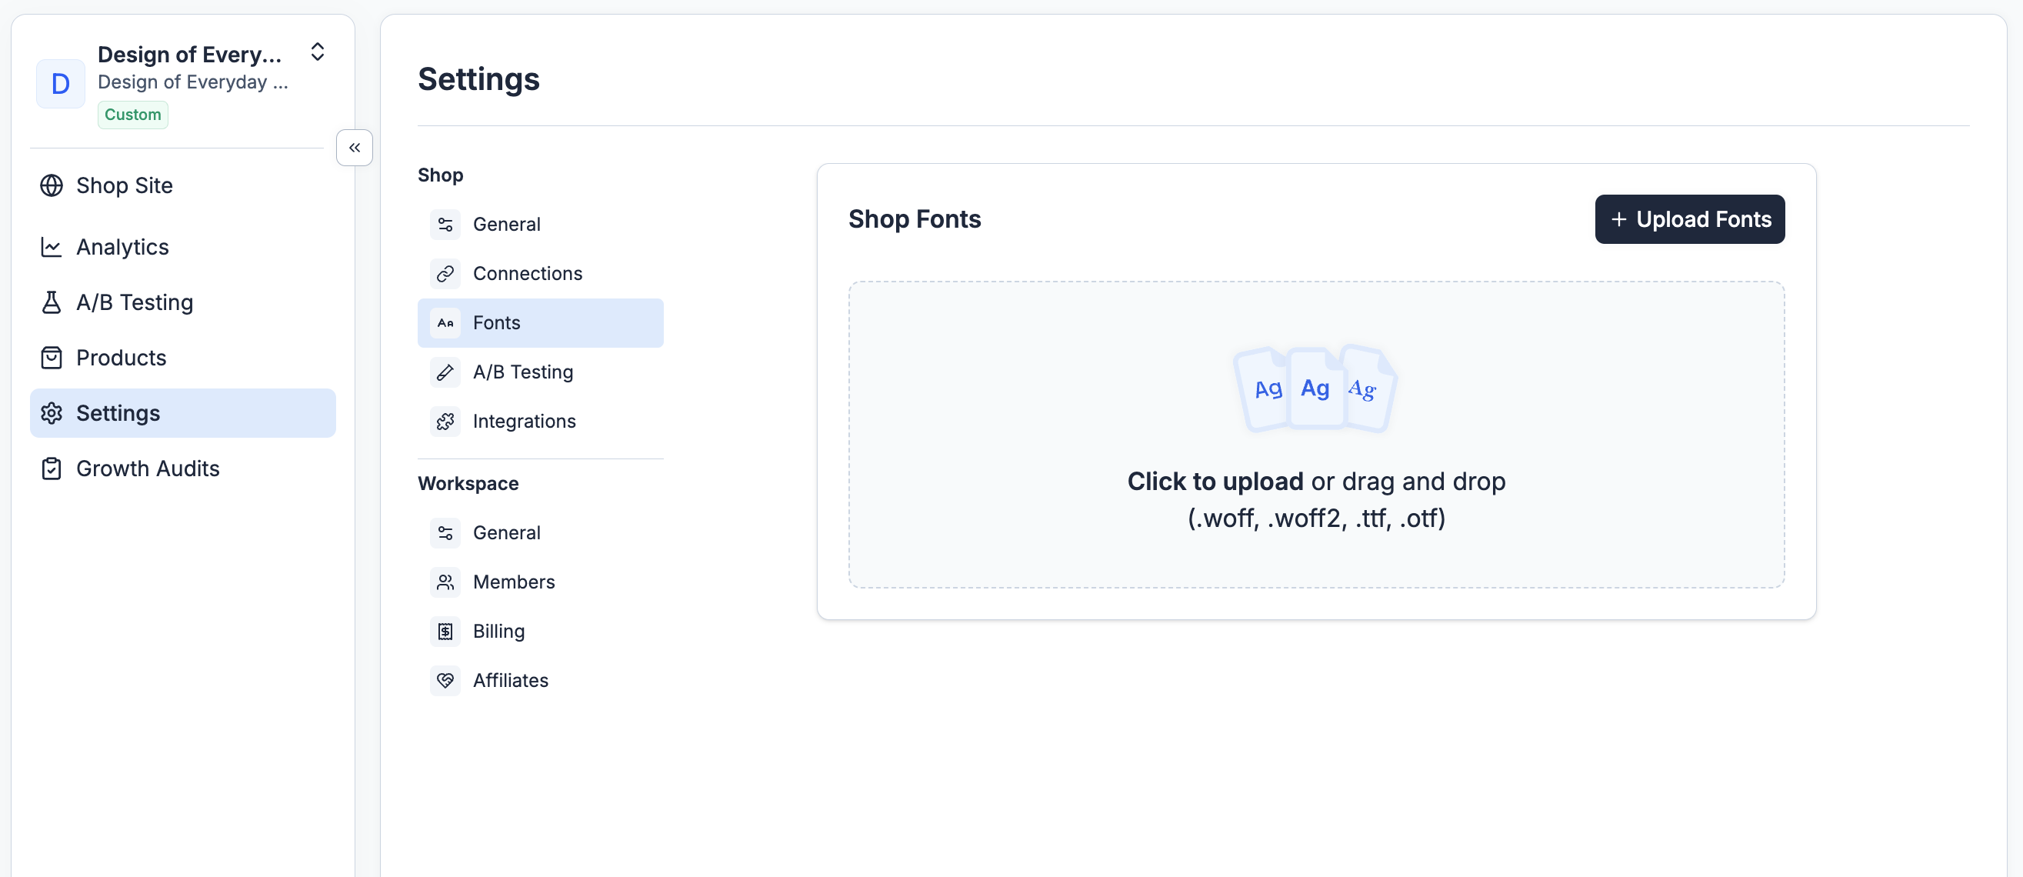This screenshot has width=2023, height=877.
Task: Click the A/B Testing flask icon
Action: click(51, 302)
